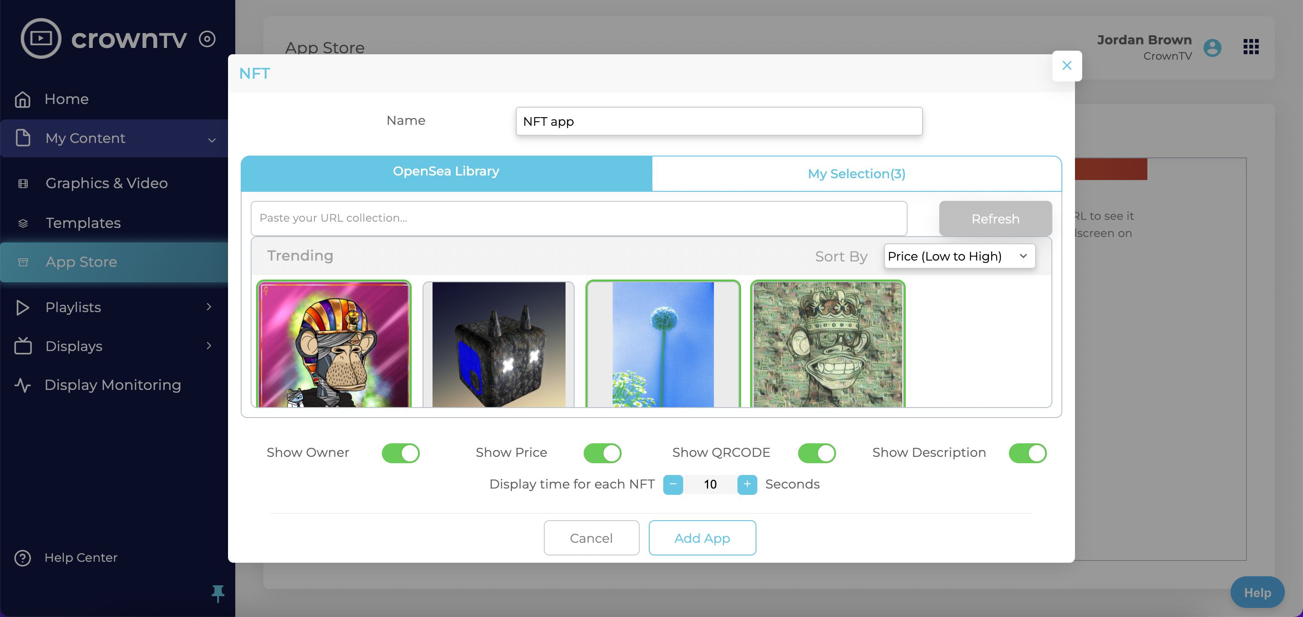Click the blue Help chat button
This screenshot has height=617, width=1303.
coord(1257,592)
